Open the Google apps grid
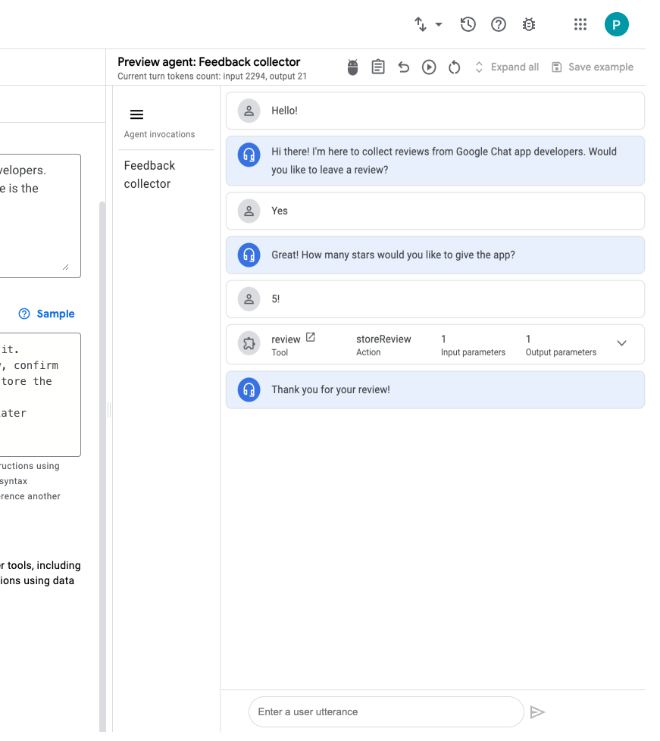The image size is (660, 741). [x=580, y=24]
